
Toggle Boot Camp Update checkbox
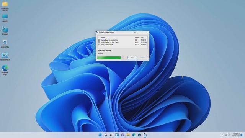[x=99, y=44]
